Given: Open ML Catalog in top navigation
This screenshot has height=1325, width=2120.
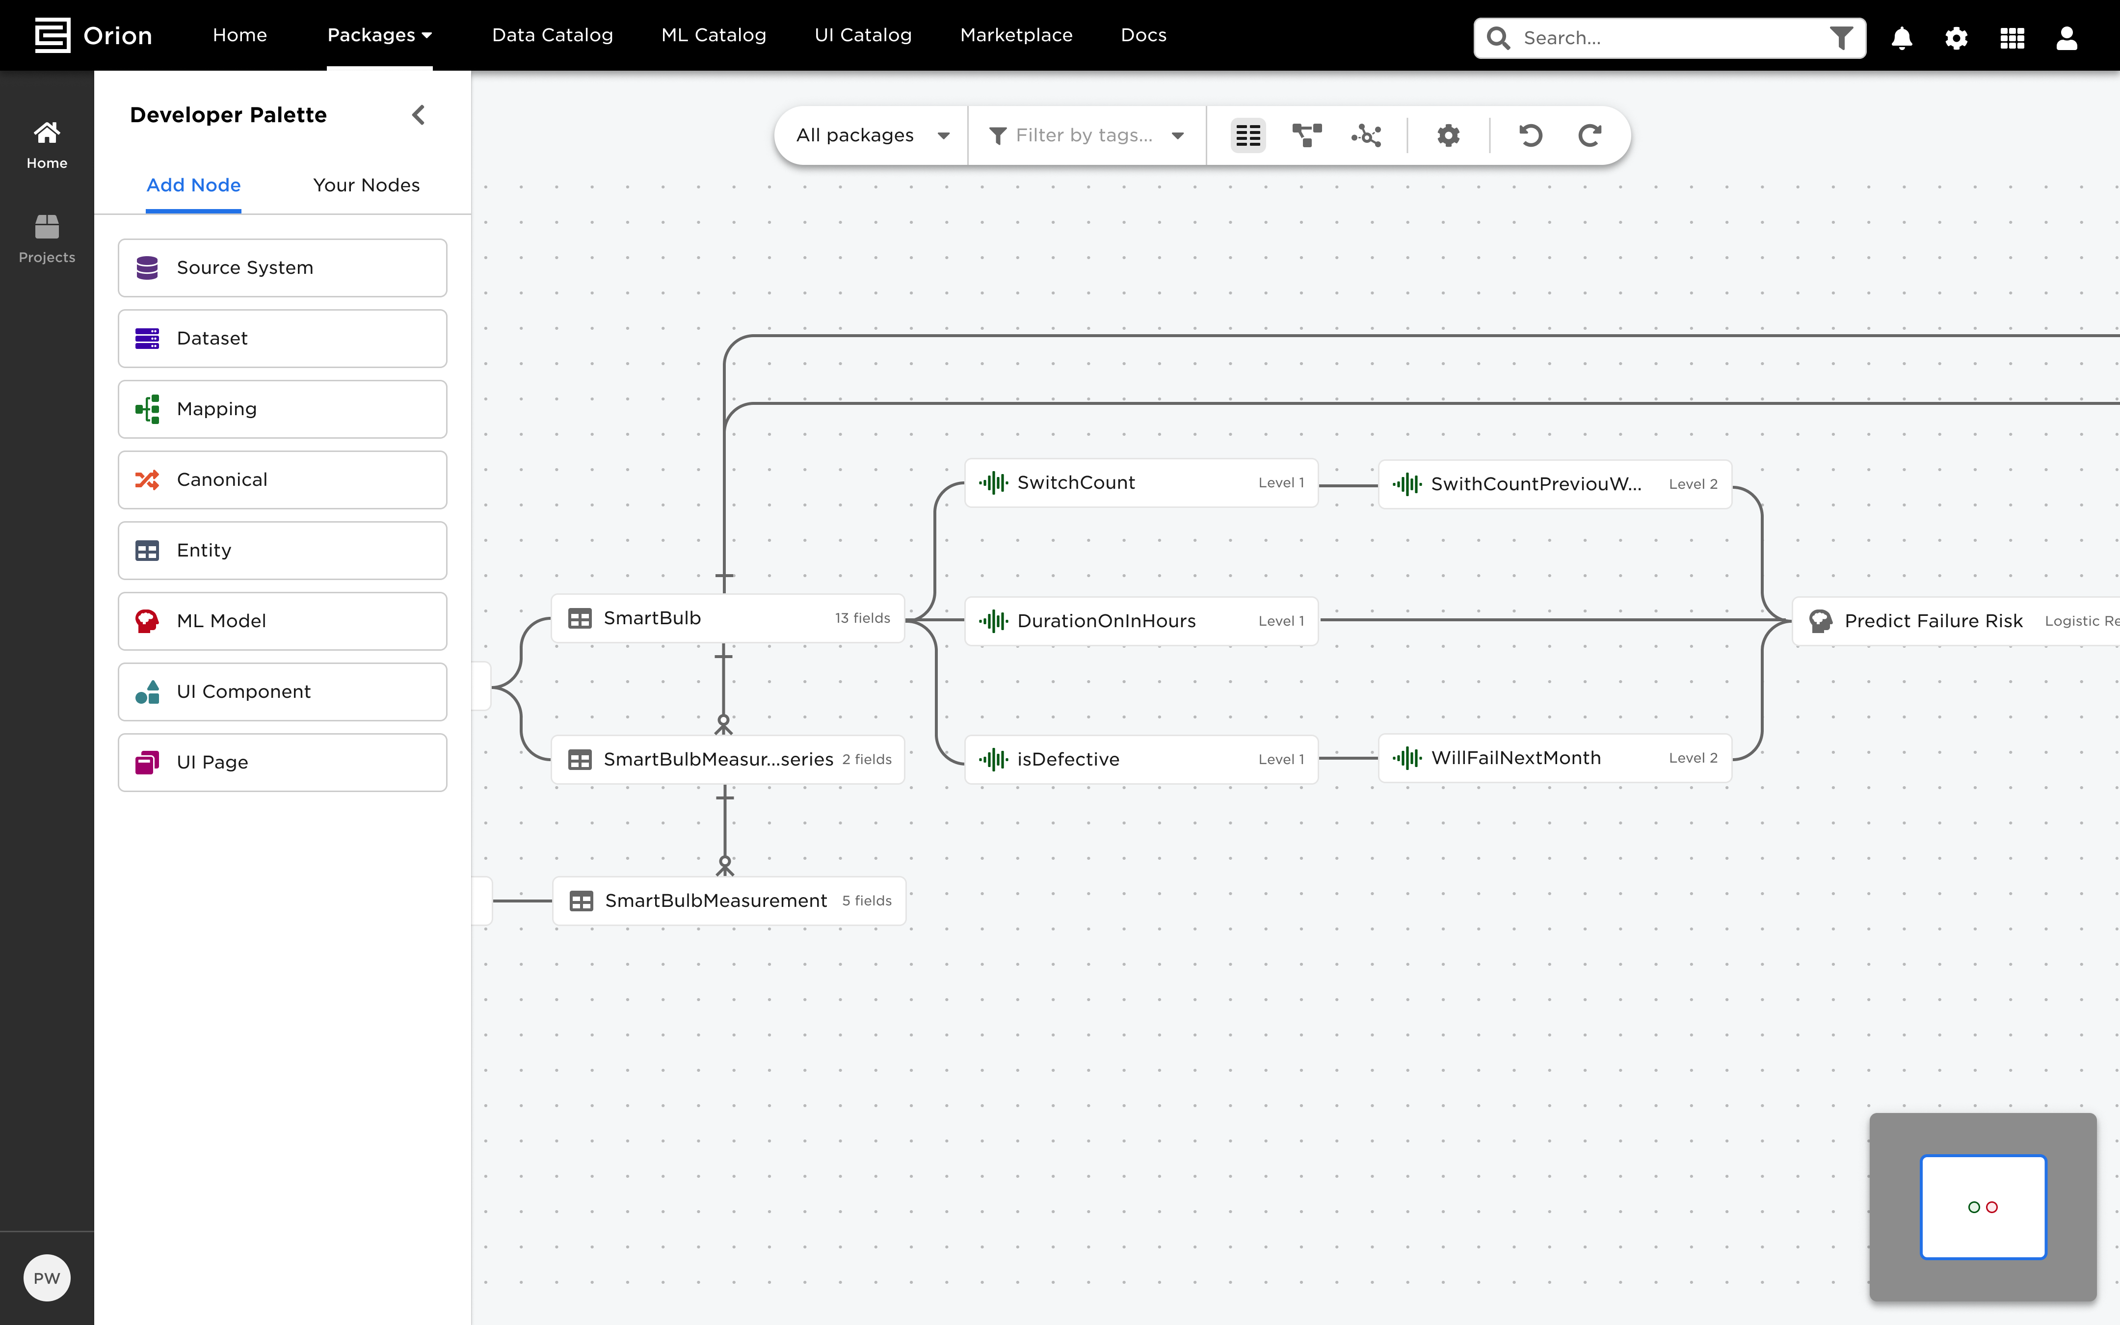Looking at the screenshot, I should (x=713, y=35).
